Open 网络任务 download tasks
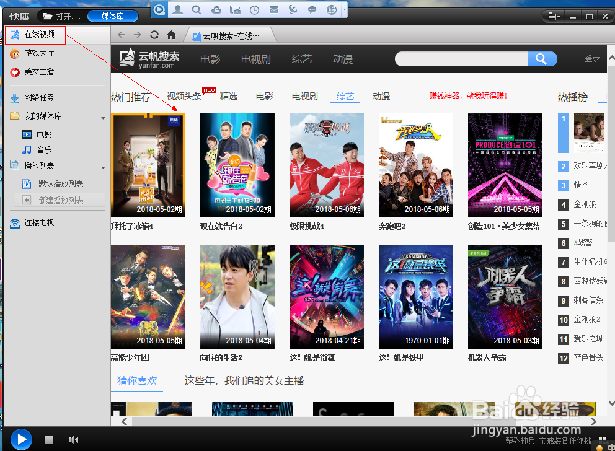The image size is (615, 451). tap(33, 97)
